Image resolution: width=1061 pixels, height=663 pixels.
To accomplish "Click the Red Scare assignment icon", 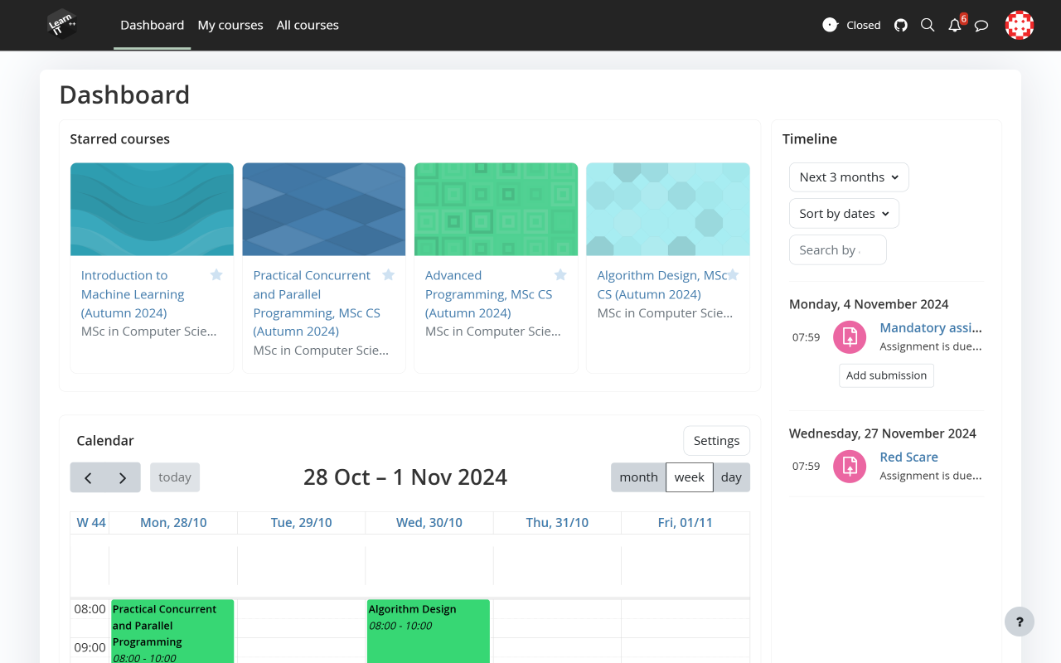I will (850, 467).
